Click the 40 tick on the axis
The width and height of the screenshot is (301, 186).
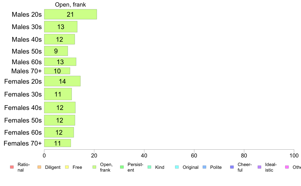pyautogui.click(x=144, y=155)
